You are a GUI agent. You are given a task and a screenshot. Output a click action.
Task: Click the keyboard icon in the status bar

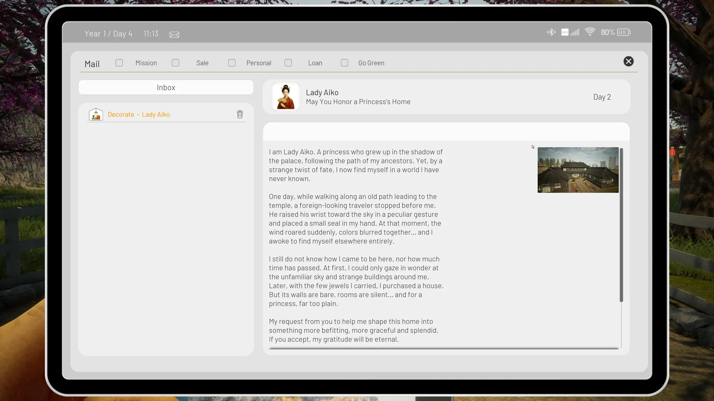click(565, 32)
